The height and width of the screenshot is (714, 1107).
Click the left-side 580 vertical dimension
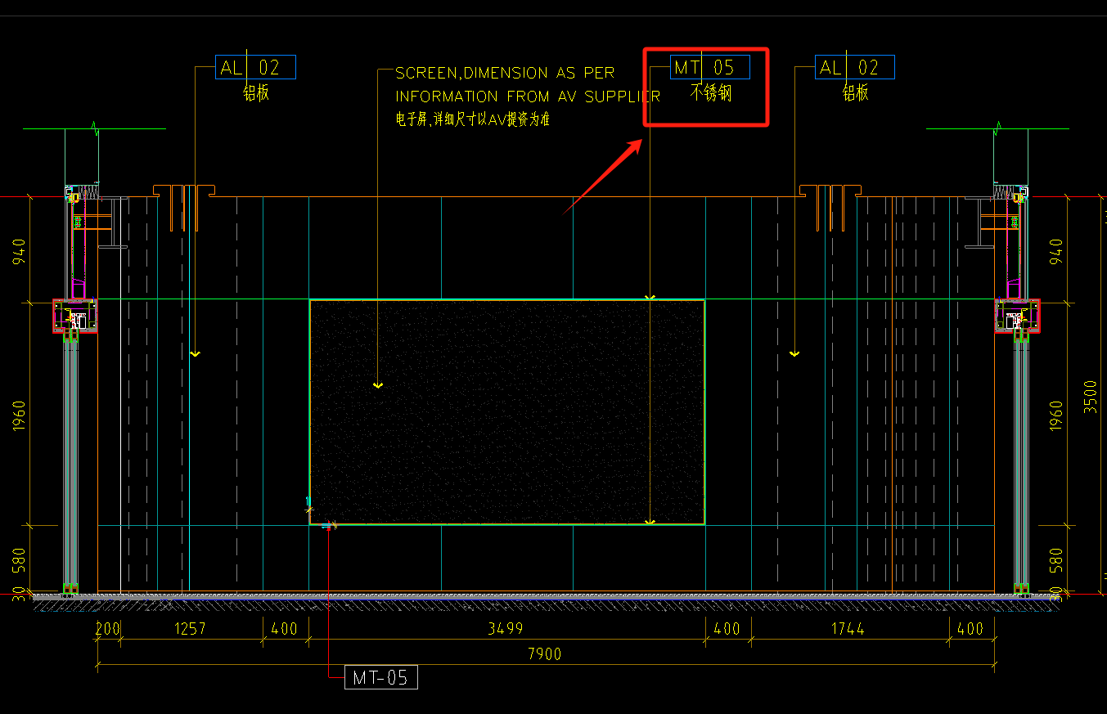click(x=20, y=561)
